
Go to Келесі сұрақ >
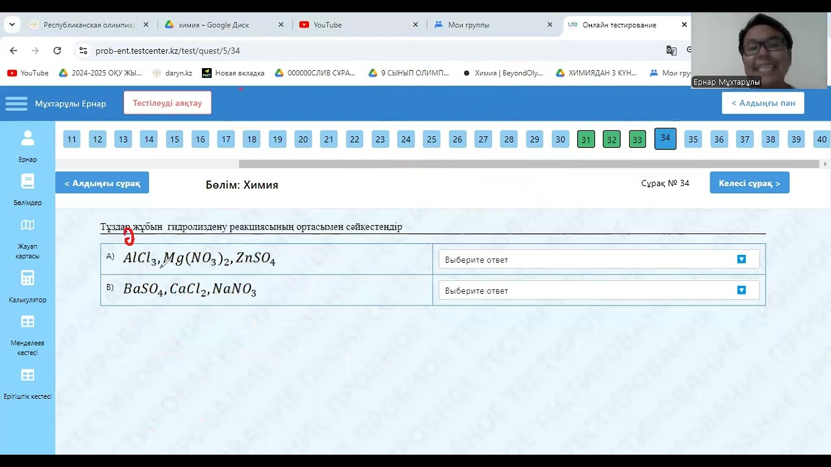coord(749,183)
